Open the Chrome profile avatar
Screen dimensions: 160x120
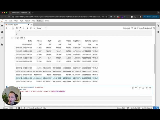coord(140,17)
